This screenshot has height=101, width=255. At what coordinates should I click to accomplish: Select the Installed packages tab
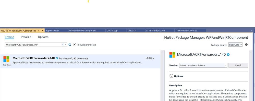coord(26,37)
